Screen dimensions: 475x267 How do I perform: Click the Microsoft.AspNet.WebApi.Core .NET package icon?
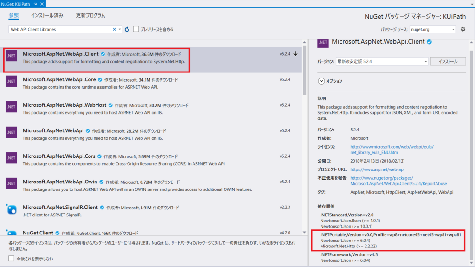pos(11,81)
